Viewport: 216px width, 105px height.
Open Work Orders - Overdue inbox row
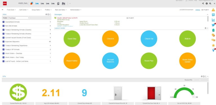[26, 53]
